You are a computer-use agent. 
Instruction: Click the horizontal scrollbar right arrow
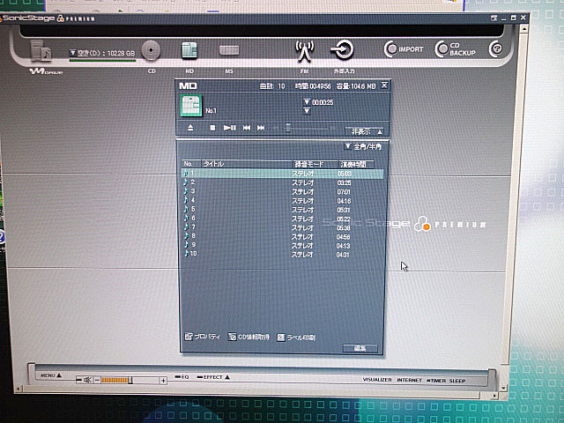[495, 396]
